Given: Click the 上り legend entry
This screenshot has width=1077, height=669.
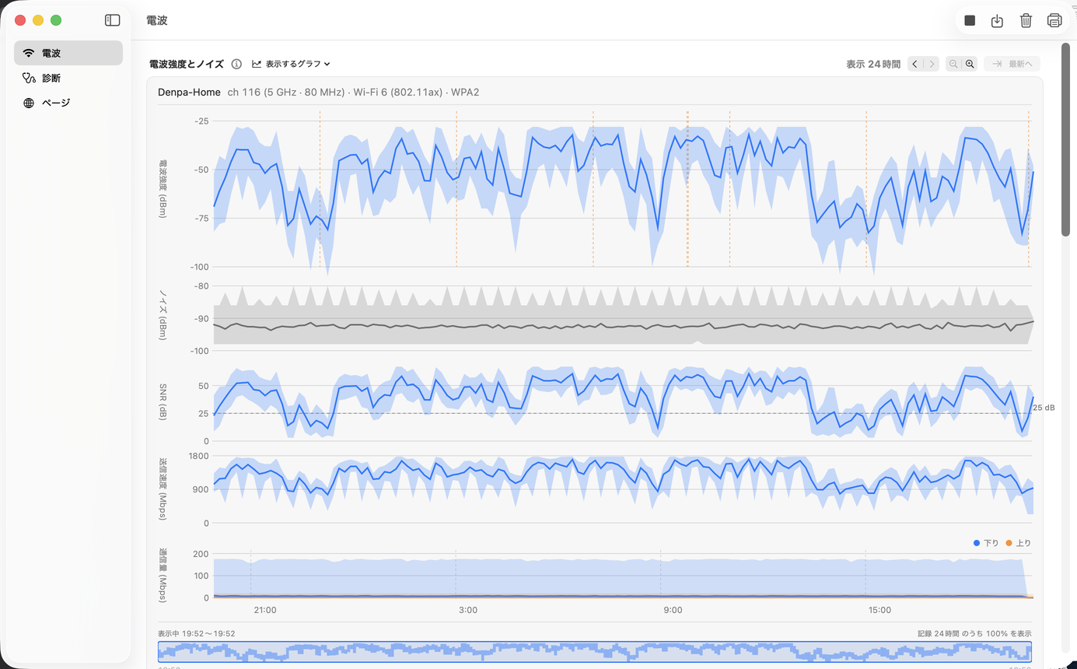Looking at the screenshot, I should [x=1019, y=543].
